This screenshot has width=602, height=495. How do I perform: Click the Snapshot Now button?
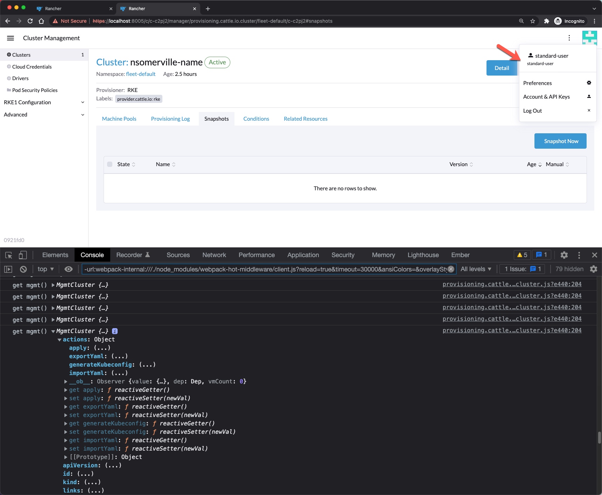[560, 141]
